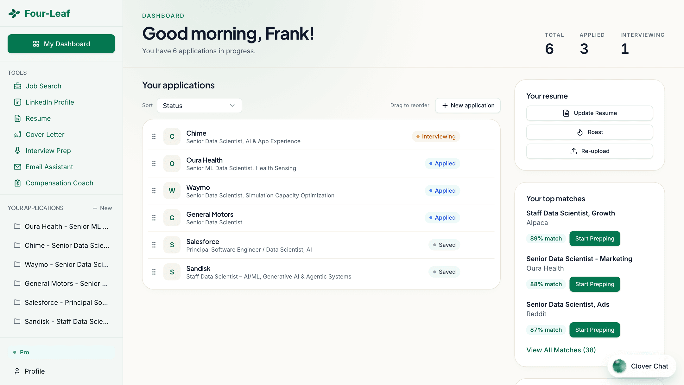Click the Clover Chat orb icon
This screenshot has width=684, height=385.
619,366
